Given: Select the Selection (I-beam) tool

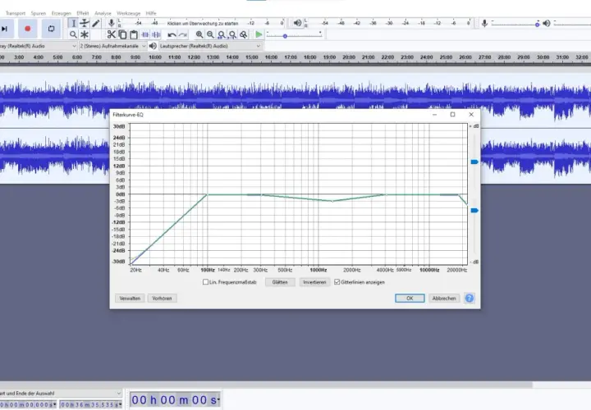Looking at the screenshot, I should click(x=74, y=23).
